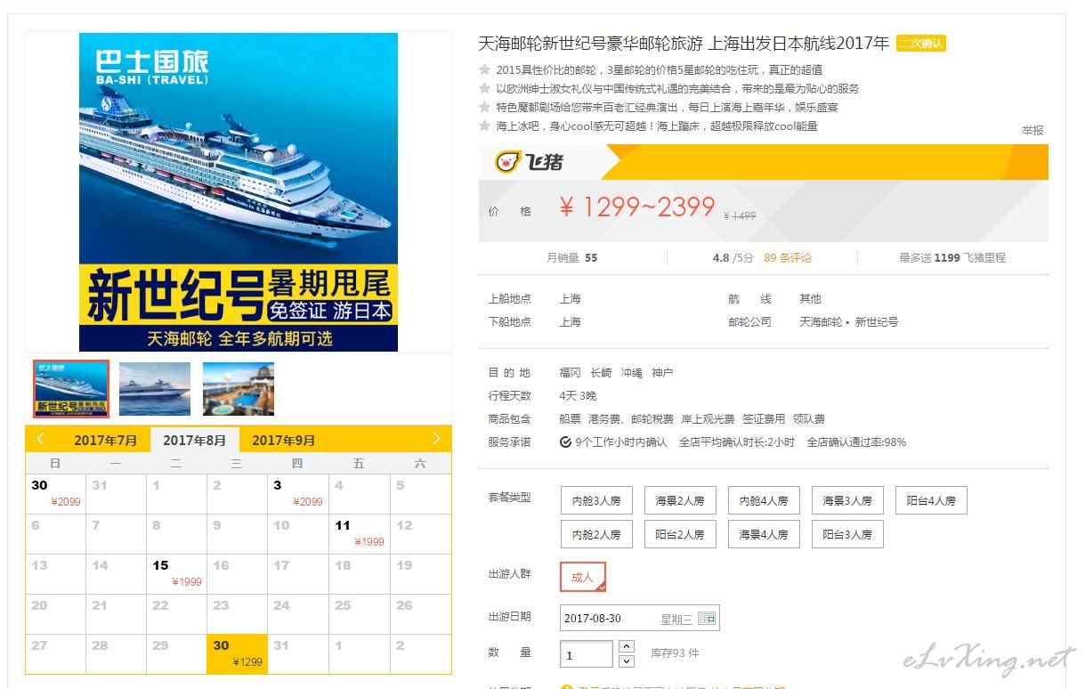Click 最多送 1199 飞猪里程 text
The height and width of the screenshot is (689, 1085).
click(951, 257)
